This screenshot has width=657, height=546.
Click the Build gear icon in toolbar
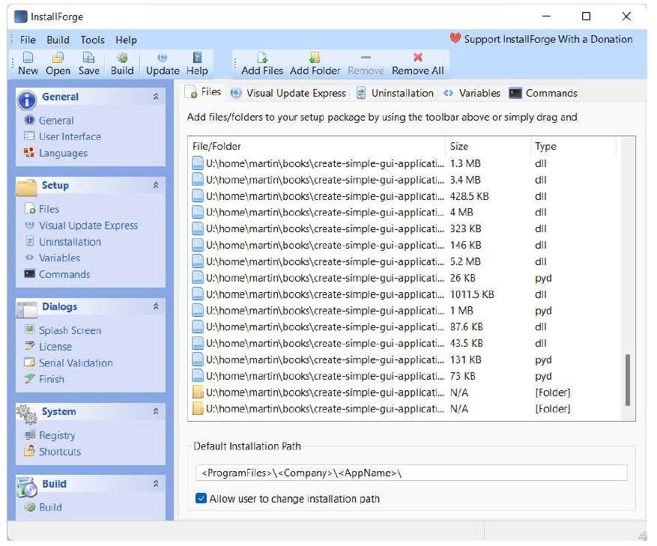(122, 58)
